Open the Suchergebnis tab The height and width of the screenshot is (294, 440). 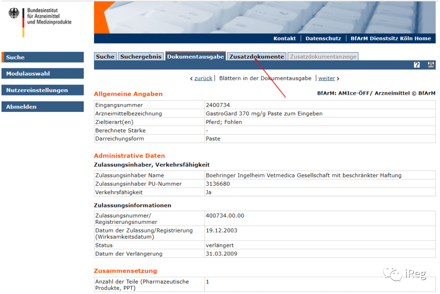pyautogui.click(x=141, y=57)
